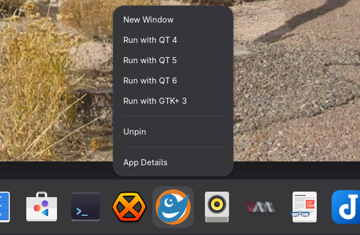
Task: Open the orange hexagon X app icon
Action: click(x=129, y=206)
